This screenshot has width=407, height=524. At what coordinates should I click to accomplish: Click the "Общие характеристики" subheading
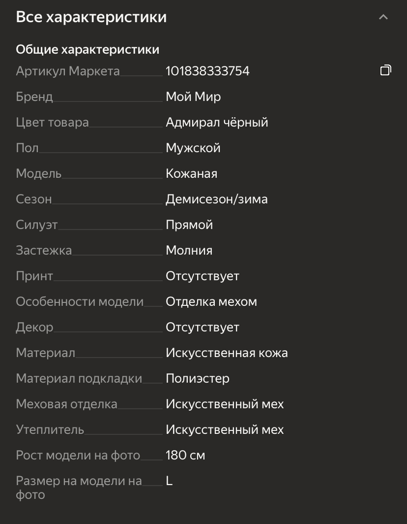(87, 50)
